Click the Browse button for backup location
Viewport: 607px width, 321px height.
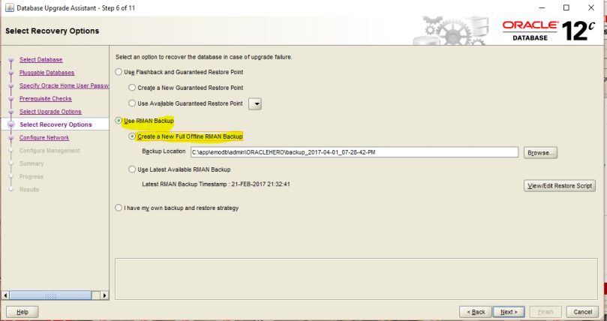tap(540, 152)
